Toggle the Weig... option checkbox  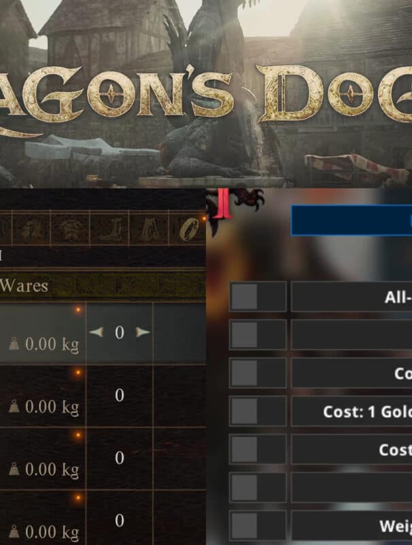pos(258,526)
